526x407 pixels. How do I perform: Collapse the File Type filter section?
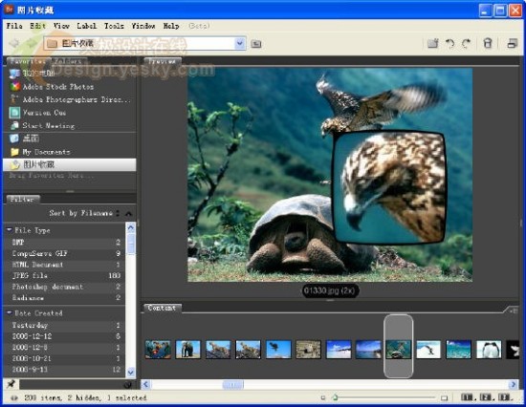coord(9,230)
